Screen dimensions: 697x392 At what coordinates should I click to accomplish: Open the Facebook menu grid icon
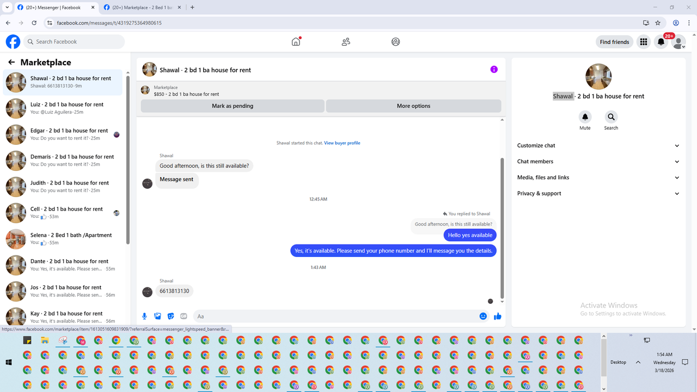point(644,42)
